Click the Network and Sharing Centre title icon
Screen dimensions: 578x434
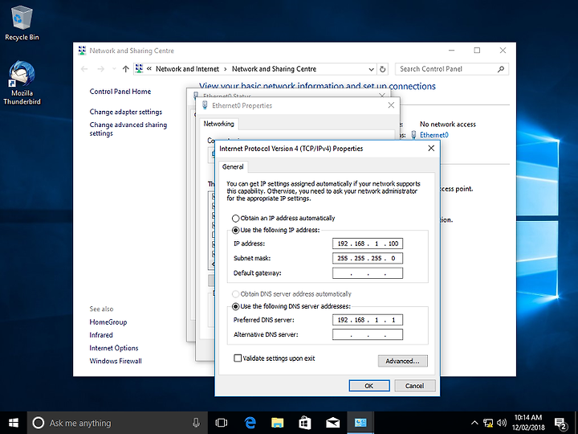click(x=82, y=51)
